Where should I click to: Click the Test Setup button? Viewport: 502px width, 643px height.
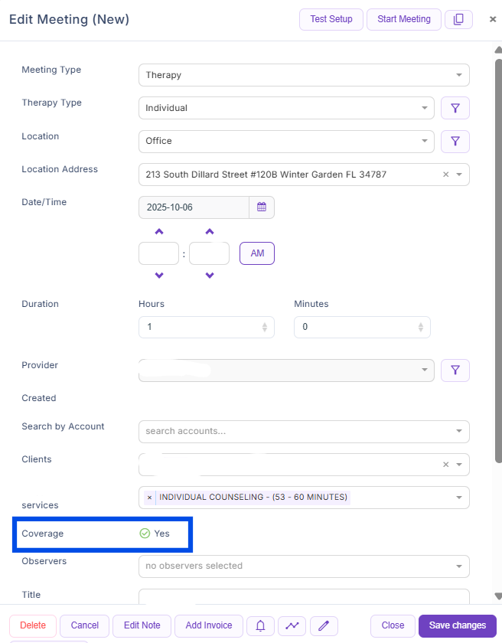(x=331, y=19)
